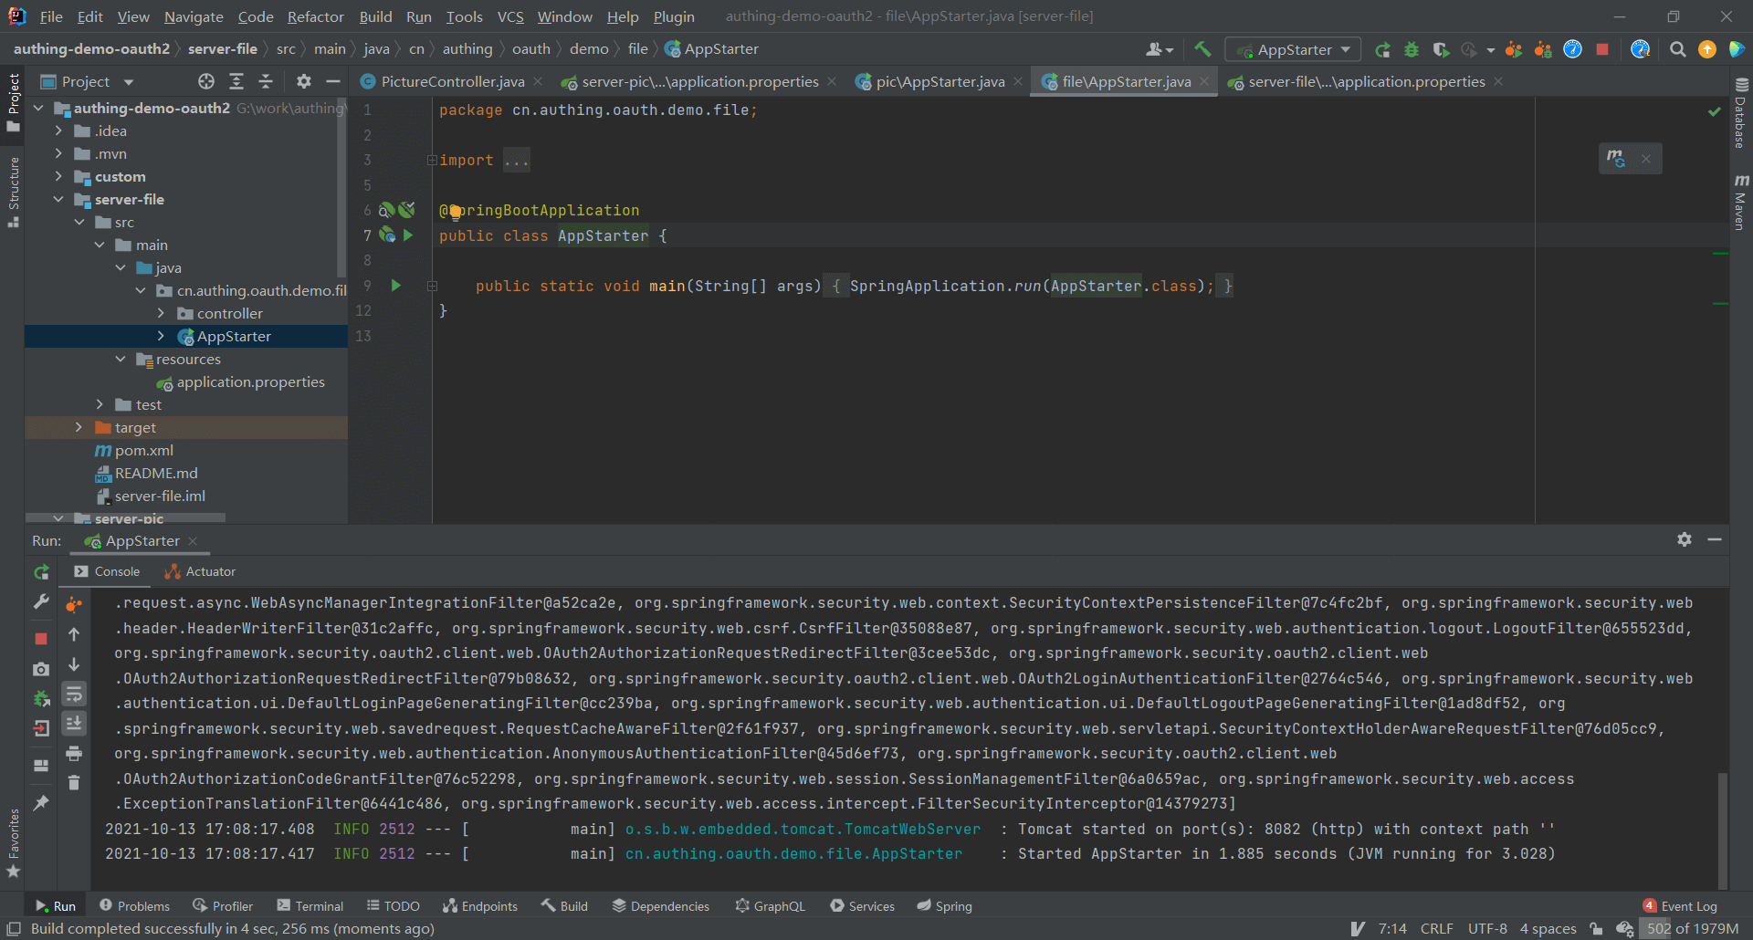Open Run panel settings gear
This screenshot has height=940, width=1753.
1685,539
